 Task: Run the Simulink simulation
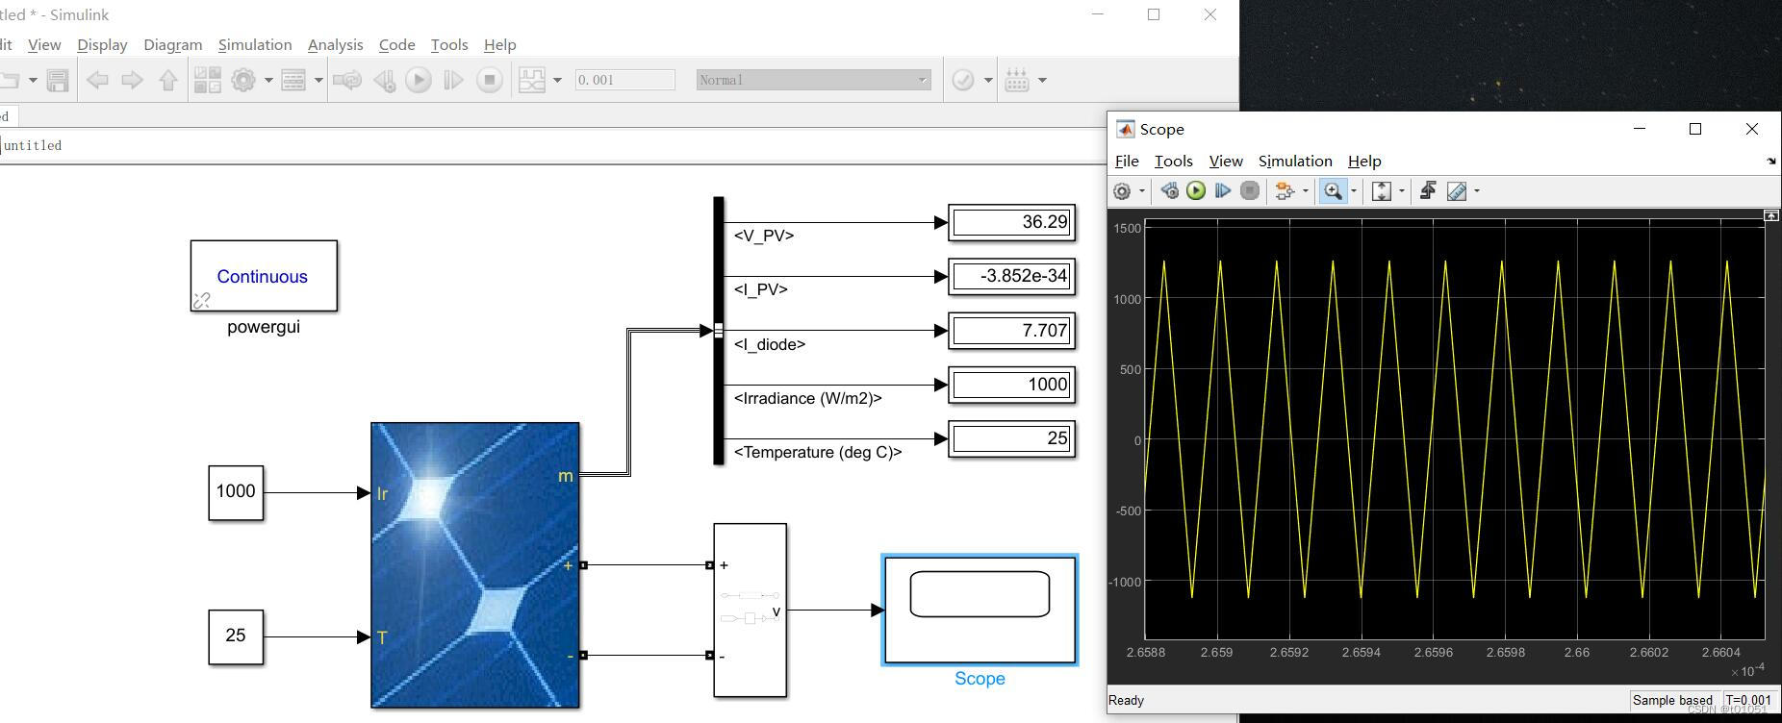point(419,81)
